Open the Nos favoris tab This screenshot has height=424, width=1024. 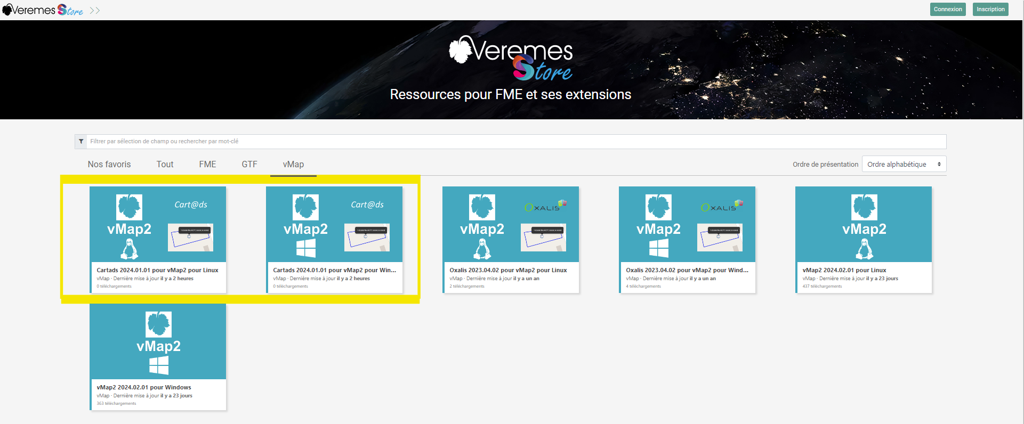pyautogui.click(x=109, y=165)
